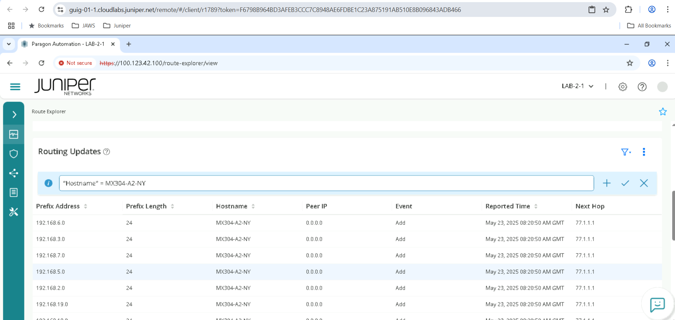Apply the filter with the checkmark
675x320 pixels.
625,183
